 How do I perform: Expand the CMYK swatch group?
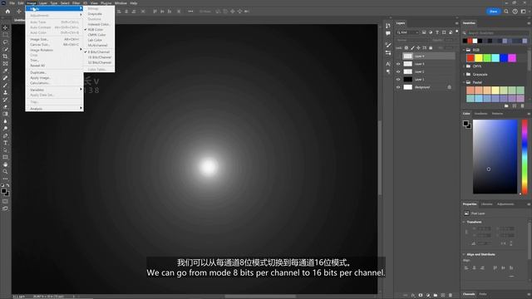click(x=464, y=66)
